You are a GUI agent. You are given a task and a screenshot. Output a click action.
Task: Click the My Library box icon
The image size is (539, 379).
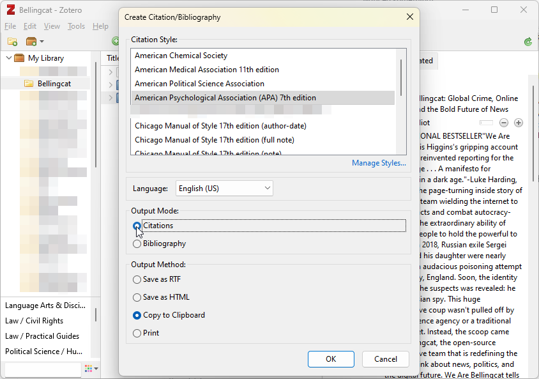tap(19, 58)
